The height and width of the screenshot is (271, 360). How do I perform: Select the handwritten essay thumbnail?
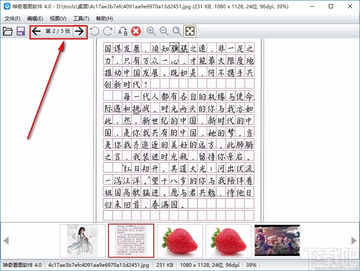[x=131, y=241]
